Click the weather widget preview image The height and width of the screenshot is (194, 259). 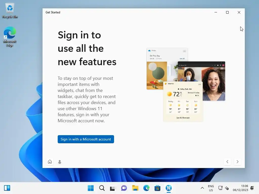(183, 102)
